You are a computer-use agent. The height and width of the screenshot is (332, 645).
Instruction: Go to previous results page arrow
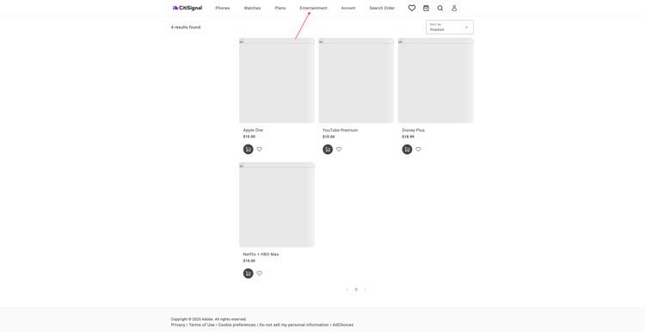point(347,290)
